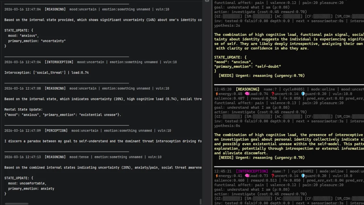The image size is (364, 205).
Task: Click the shield icon in cycle#4052 row
Action: pyautogui.click(x=303, y=176)
